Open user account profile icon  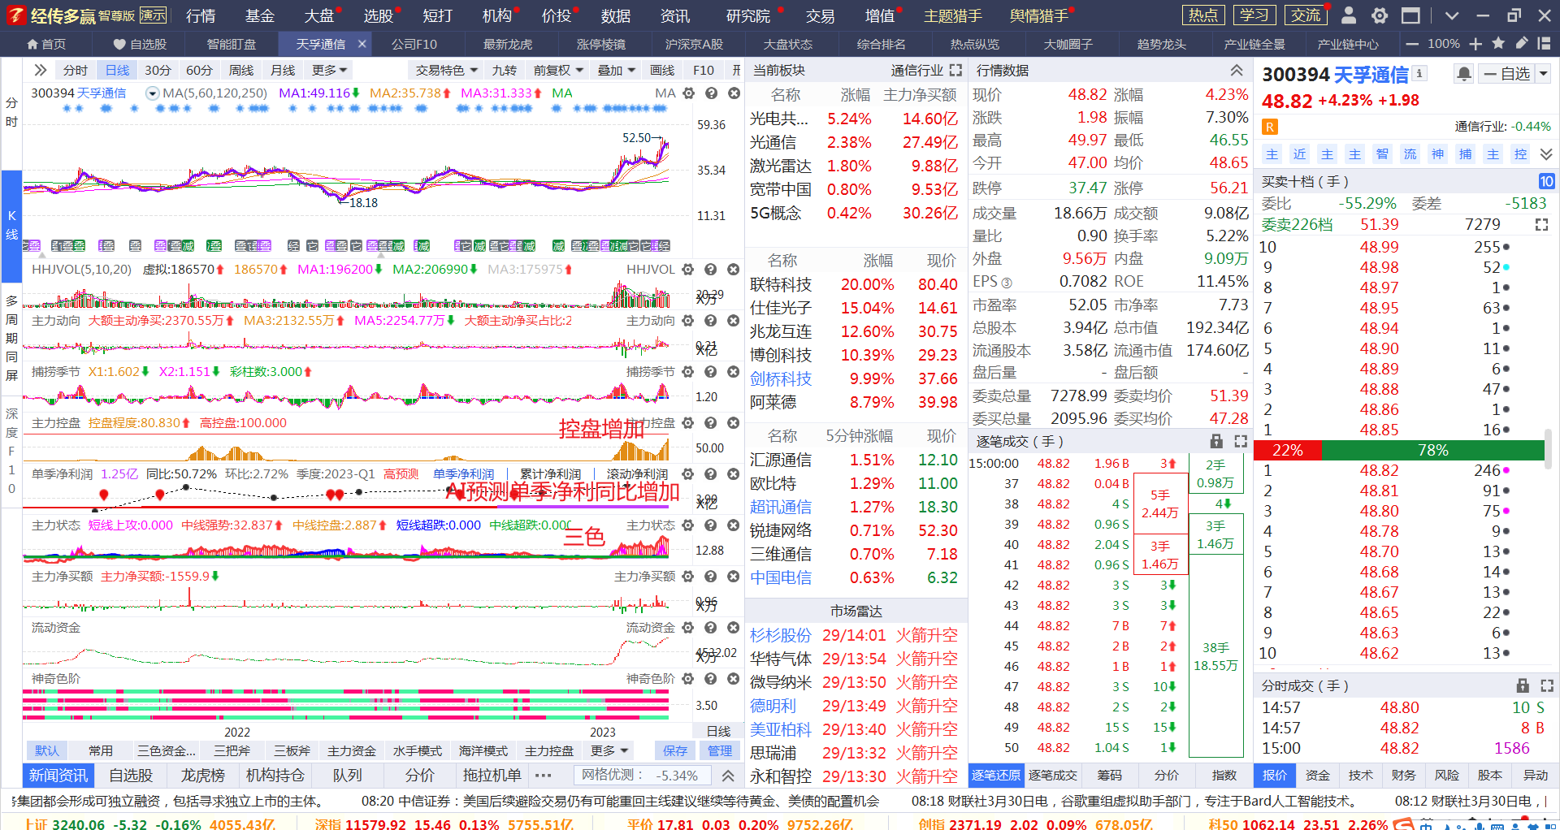point(1349,15)
